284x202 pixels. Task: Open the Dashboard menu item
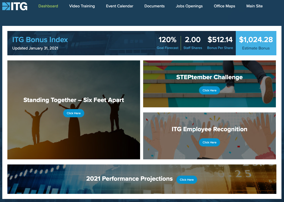(48, 6)
